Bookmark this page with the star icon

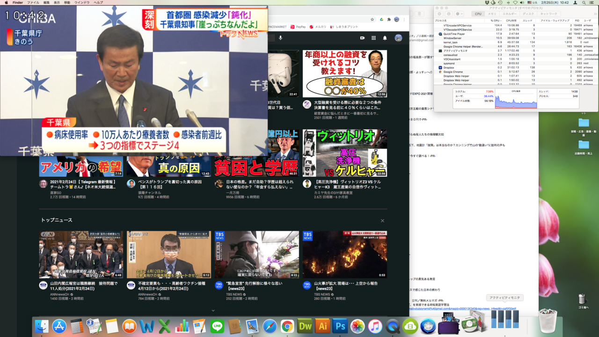click(x=373, y=19)
